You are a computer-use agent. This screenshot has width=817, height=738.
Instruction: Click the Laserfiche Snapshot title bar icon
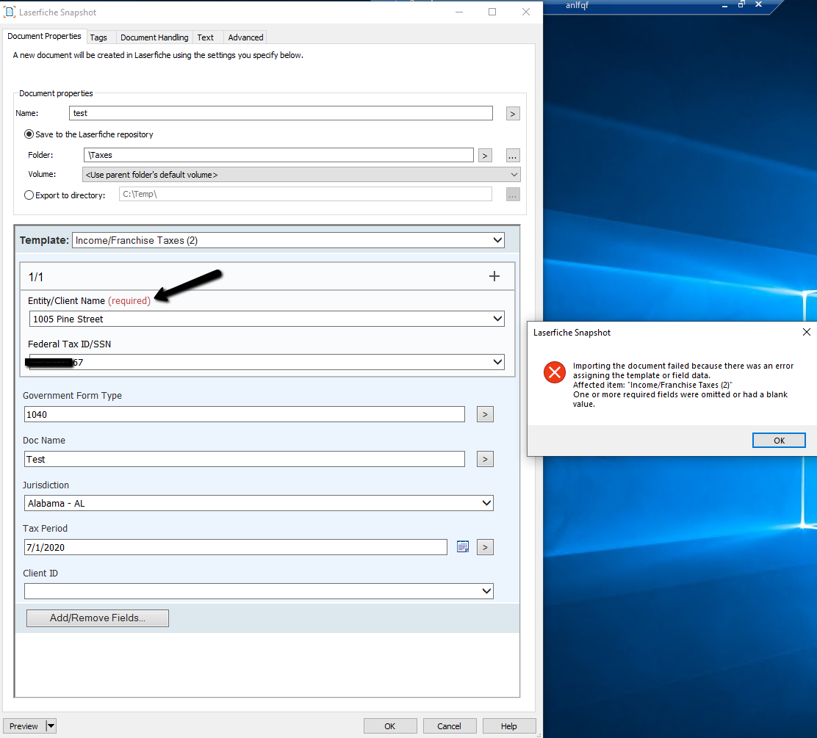click(x=10, y=12)
